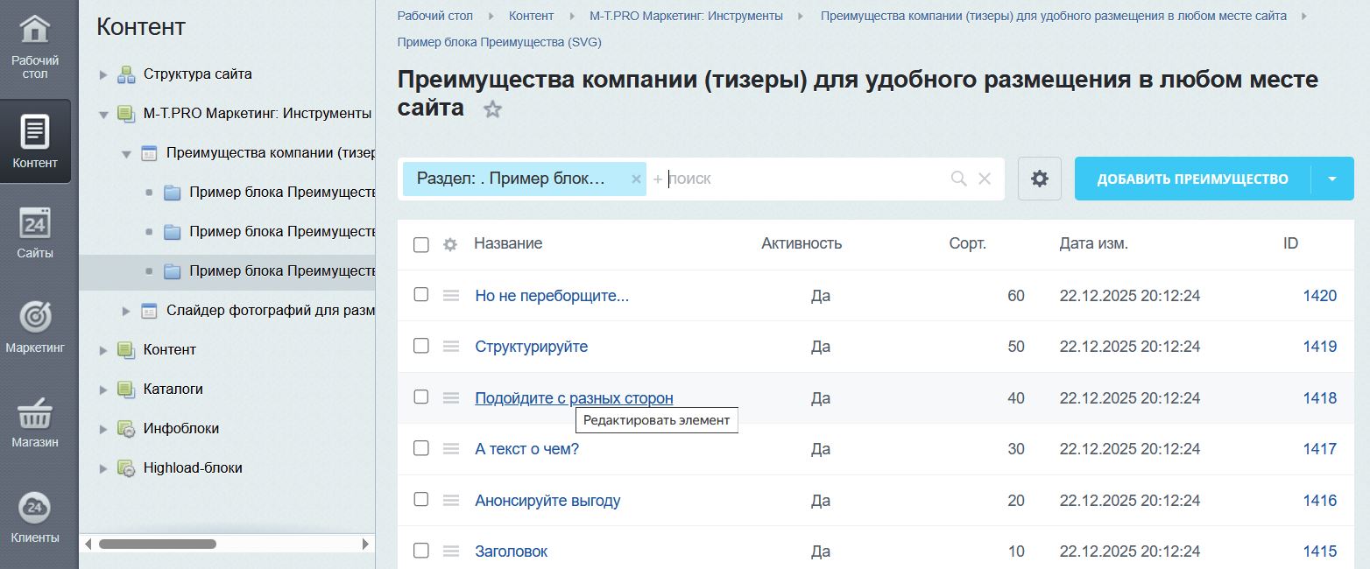Open the Рабочий стол section in sidebar

tap(35, 44)
